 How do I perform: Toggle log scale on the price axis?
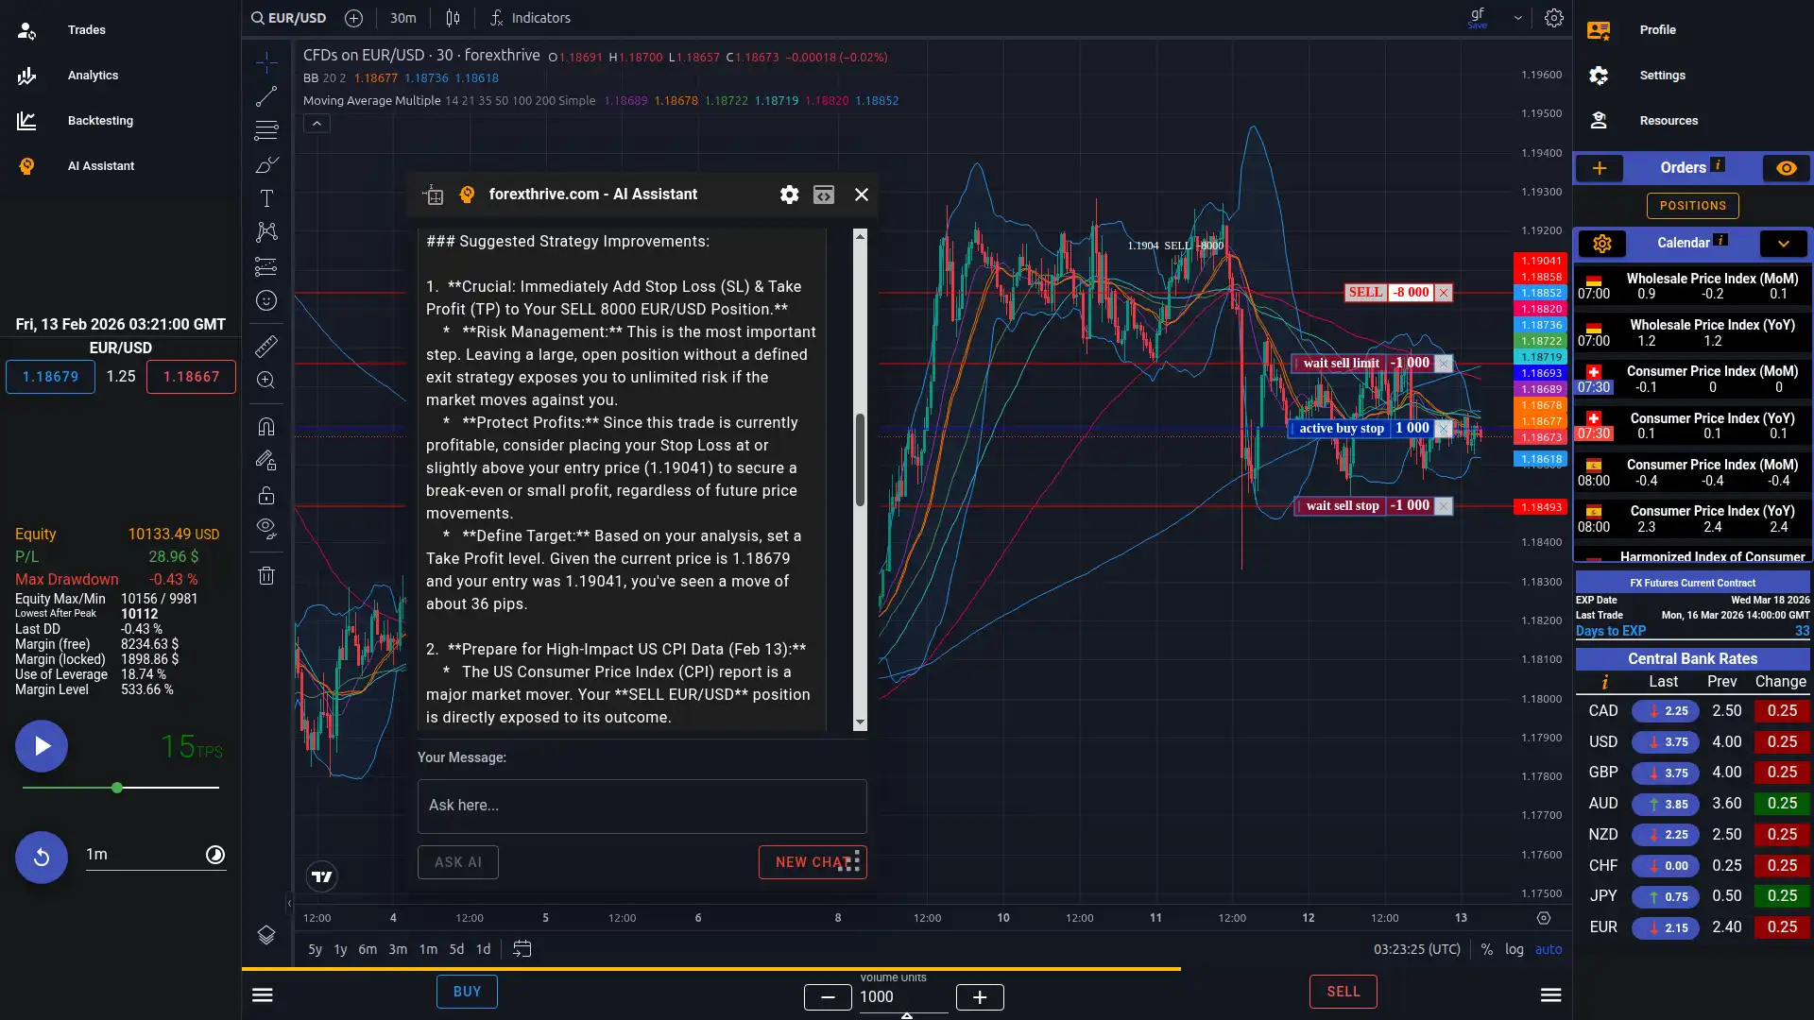click(x=1514, y=949)
